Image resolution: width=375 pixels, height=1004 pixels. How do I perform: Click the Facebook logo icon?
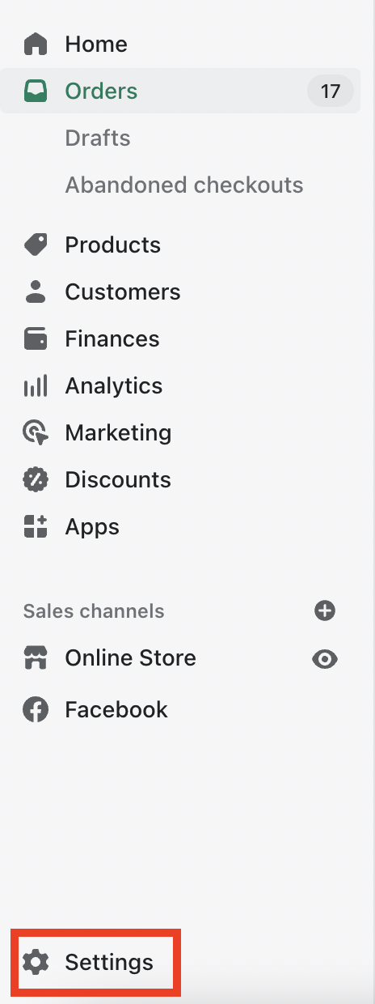[36, 709]
